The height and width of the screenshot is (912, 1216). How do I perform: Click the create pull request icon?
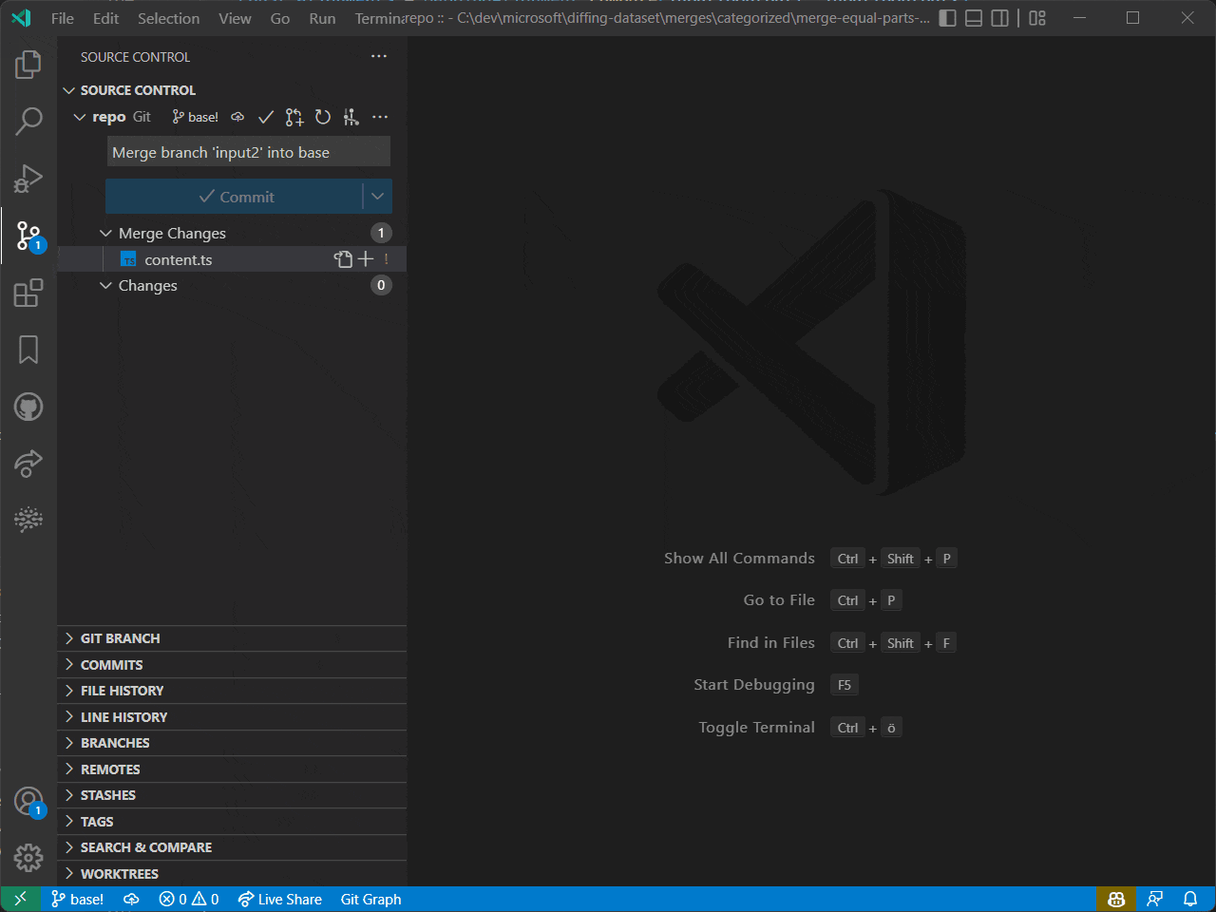pos(294,117)
